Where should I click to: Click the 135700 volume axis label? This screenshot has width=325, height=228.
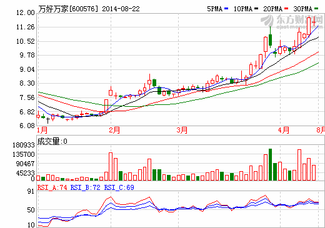pos(24,154)
